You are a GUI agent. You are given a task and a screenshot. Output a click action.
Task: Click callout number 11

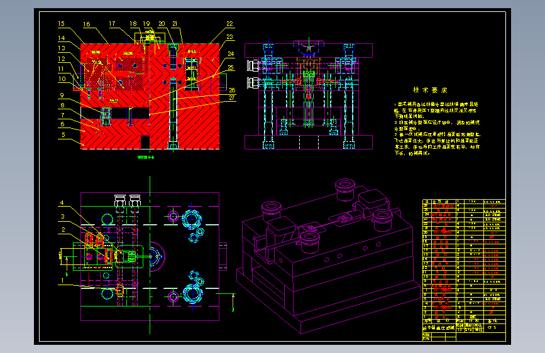61,69
